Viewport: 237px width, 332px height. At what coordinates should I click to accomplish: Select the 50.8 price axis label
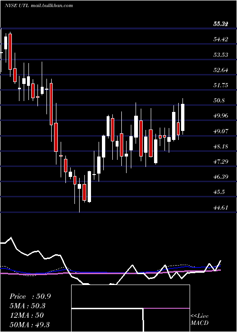[219, 101]
